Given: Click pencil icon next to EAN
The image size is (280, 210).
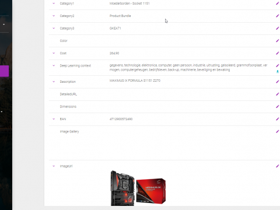Looking at the screenshot, I should coord(278,119).
